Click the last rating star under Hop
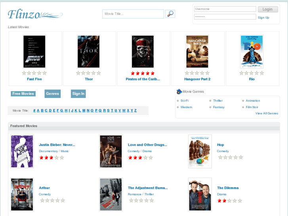 click(240, 157)
